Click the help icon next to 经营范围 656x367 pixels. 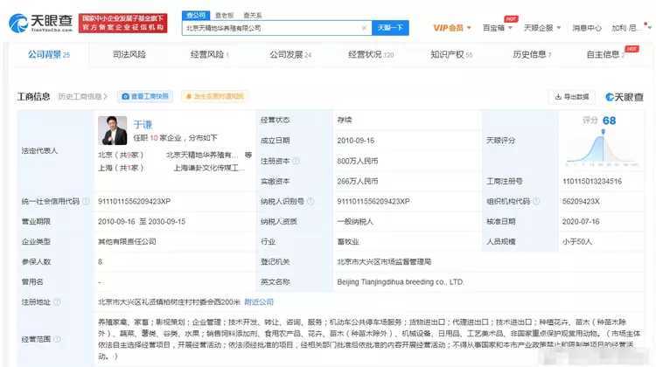point(57,339)
